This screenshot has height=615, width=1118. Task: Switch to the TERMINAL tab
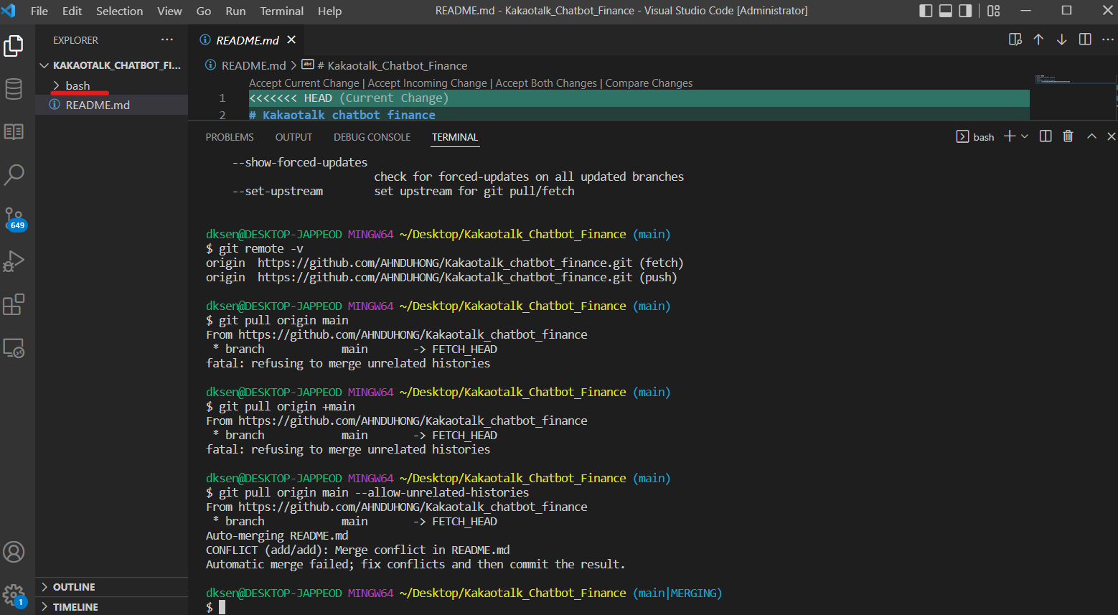(455, 137)
